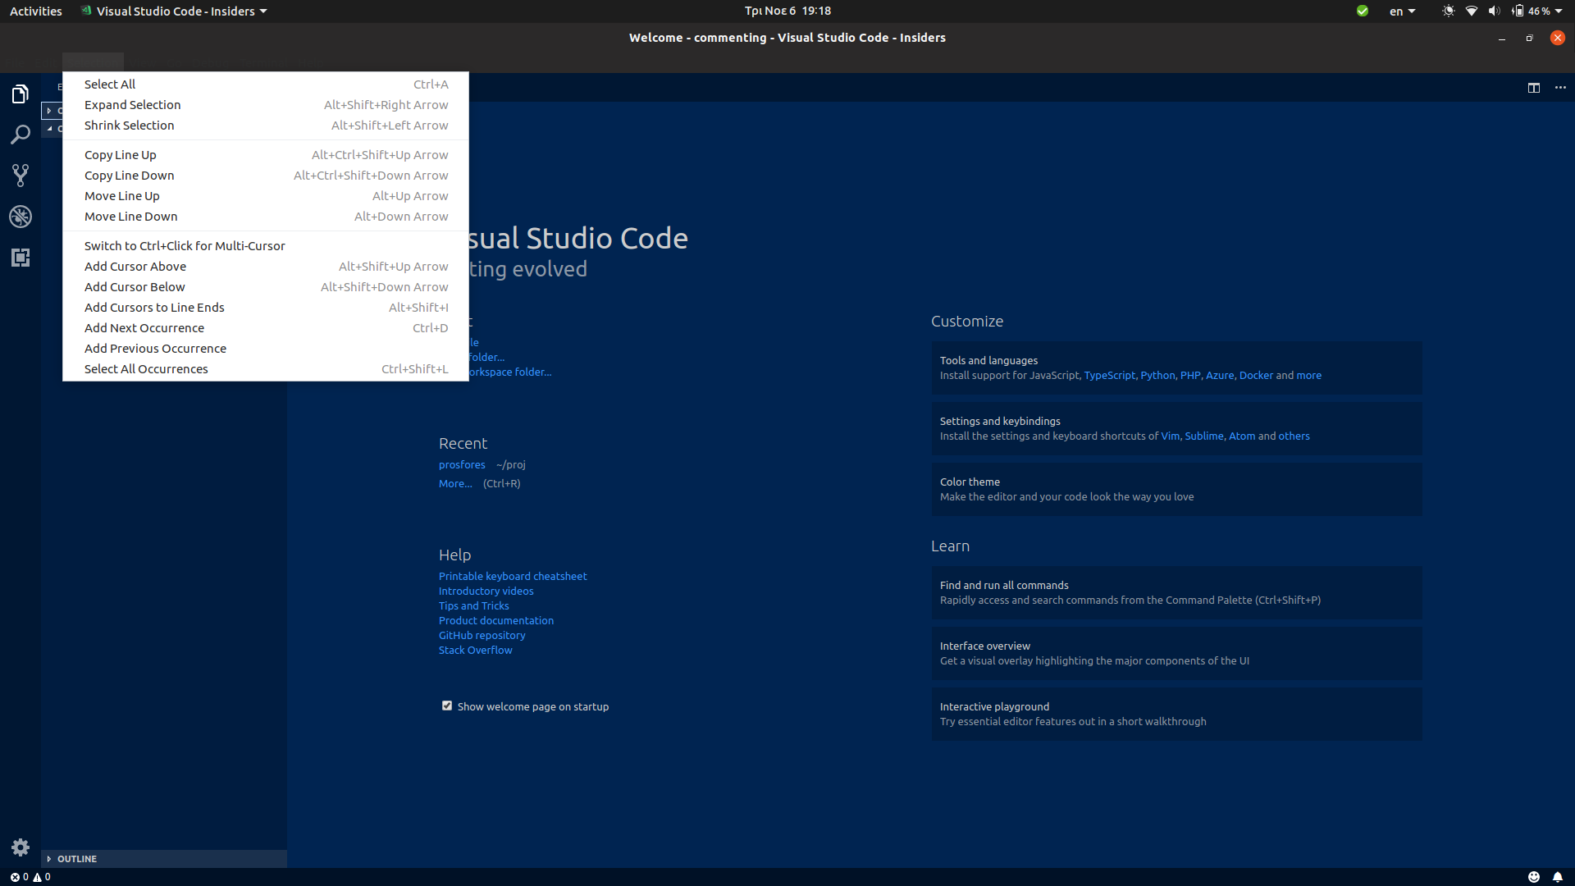Select Switch to Ctrl+Click for Multi-Cursor
This screenshot has height=886, width=1575.
185,245
